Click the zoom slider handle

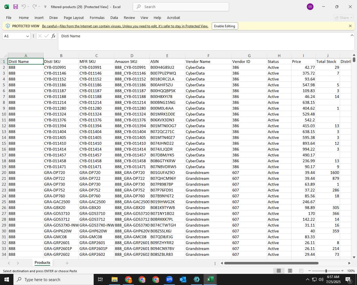click(x=326, y=271)
